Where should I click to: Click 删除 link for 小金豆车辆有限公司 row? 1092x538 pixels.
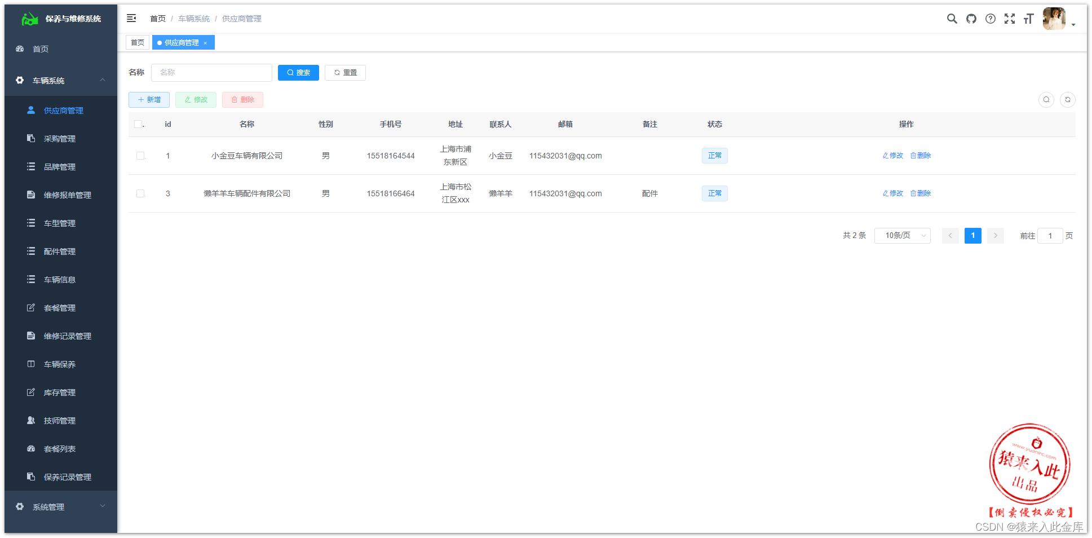pos(921,156)
